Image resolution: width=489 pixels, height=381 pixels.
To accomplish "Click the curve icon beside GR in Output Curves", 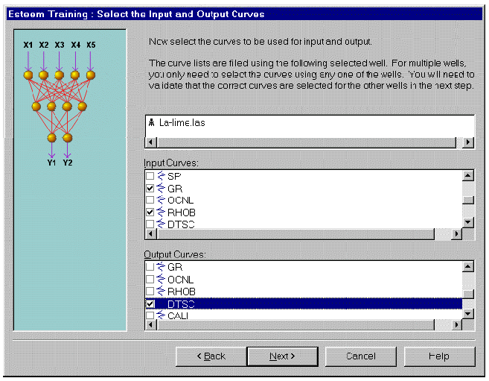I will (x=160, y=267).
